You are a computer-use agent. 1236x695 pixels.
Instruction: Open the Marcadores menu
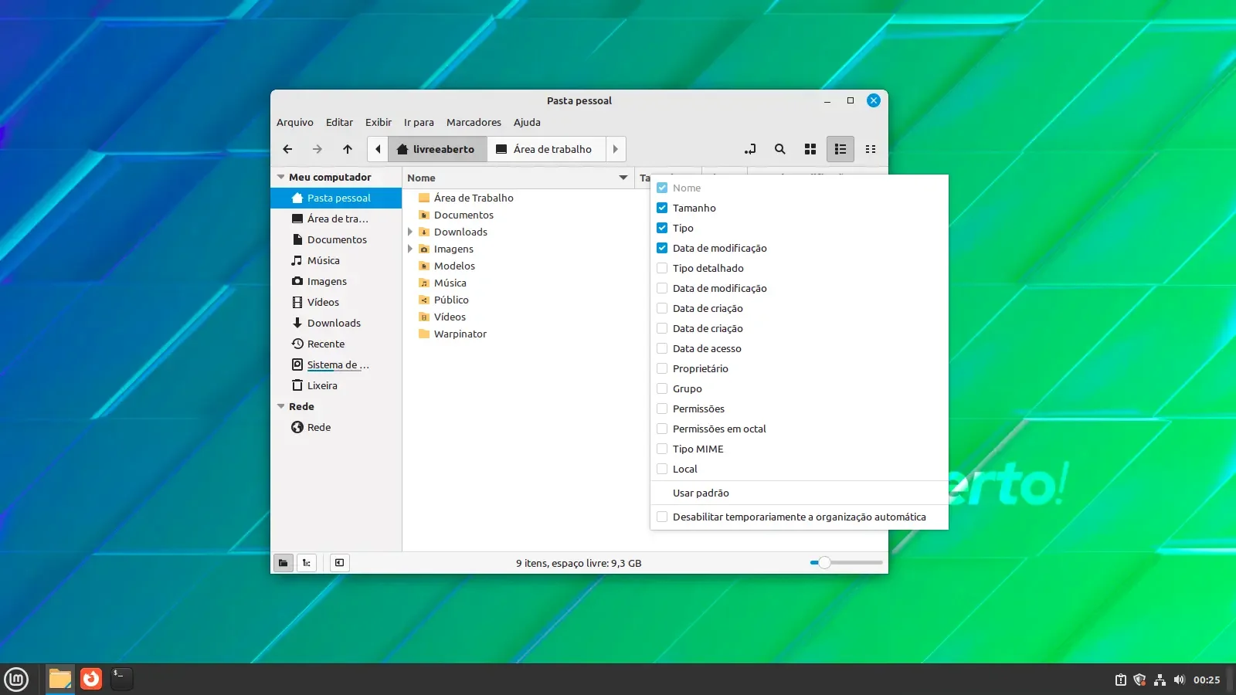tap(474, 122)
